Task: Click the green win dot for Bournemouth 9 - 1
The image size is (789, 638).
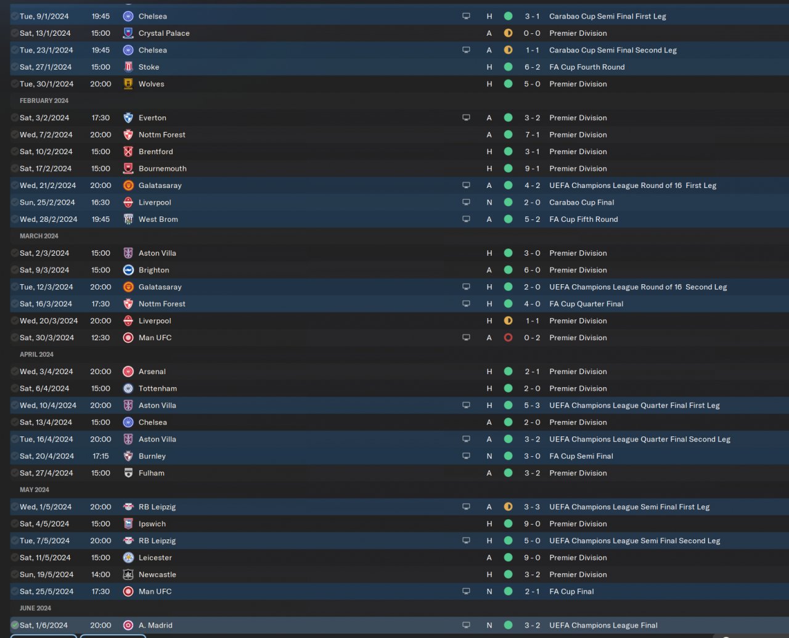Action: [x=508, y=168]
